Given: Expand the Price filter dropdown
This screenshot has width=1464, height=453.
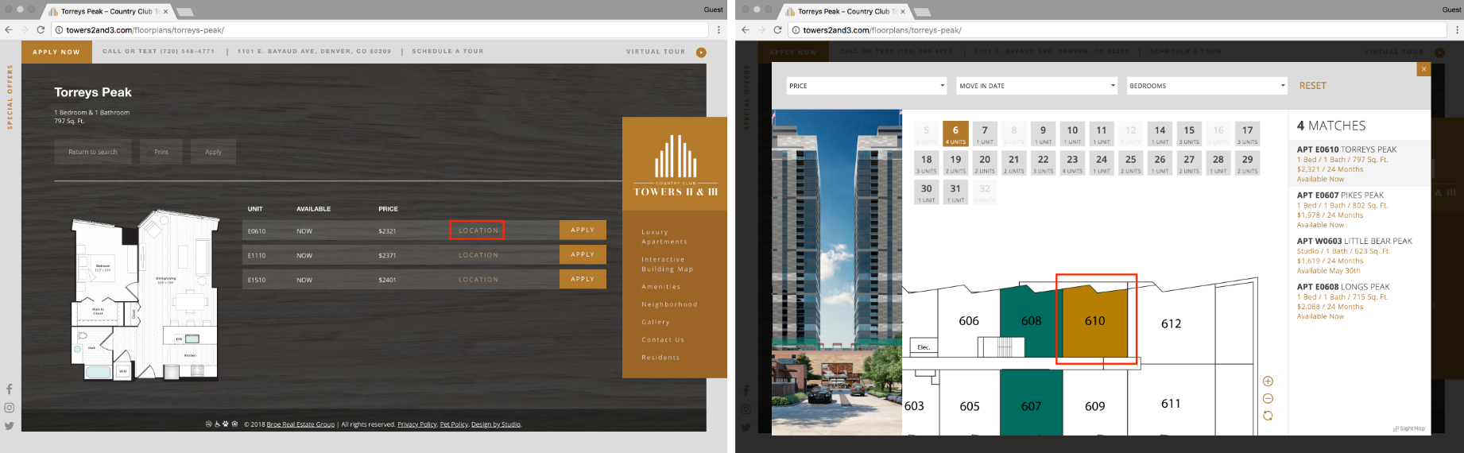Looking at the screenshot, I should [x=867, y=86].
